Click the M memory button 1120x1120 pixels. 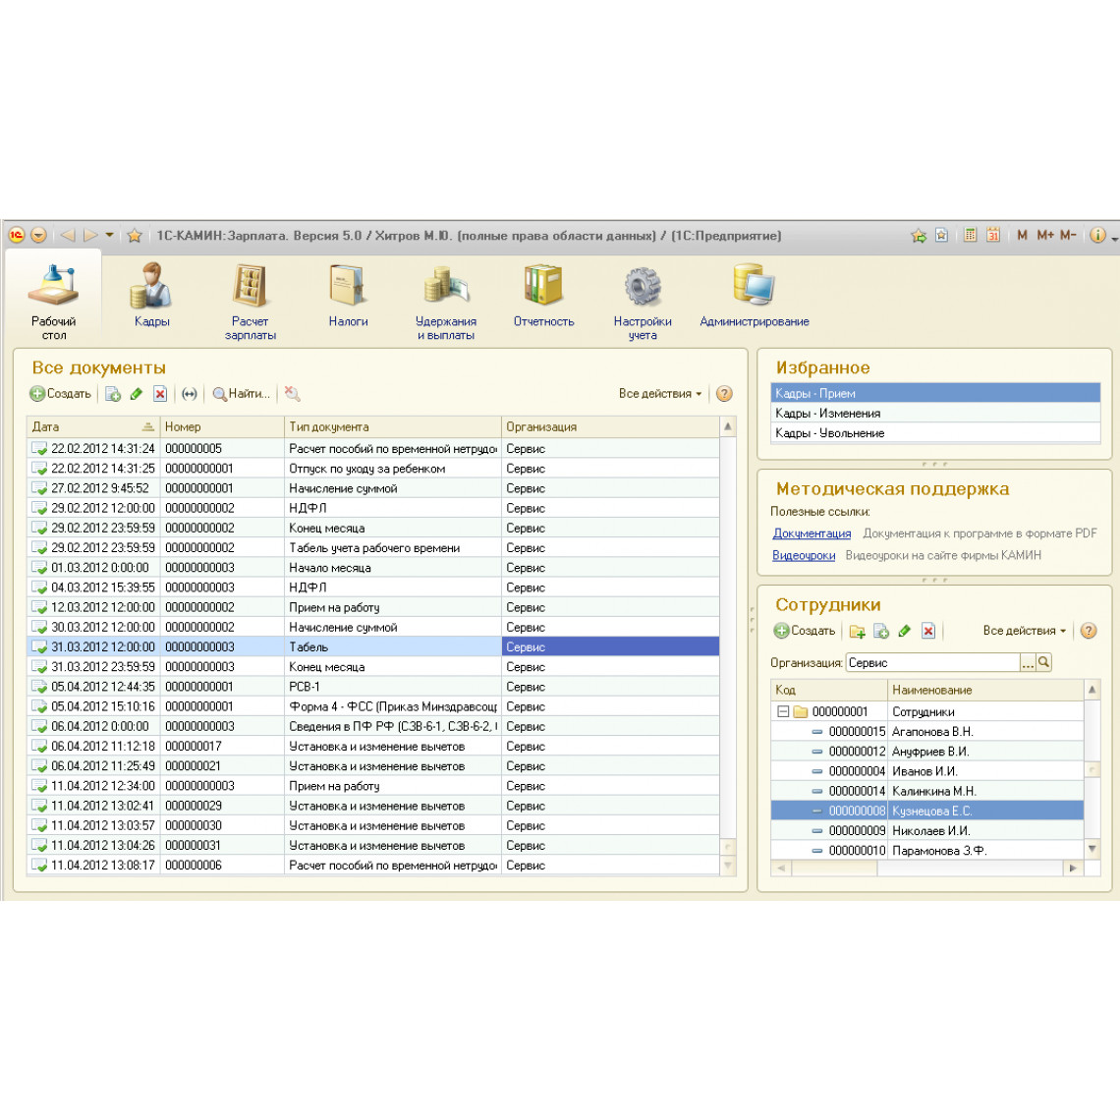(1022, 235)
